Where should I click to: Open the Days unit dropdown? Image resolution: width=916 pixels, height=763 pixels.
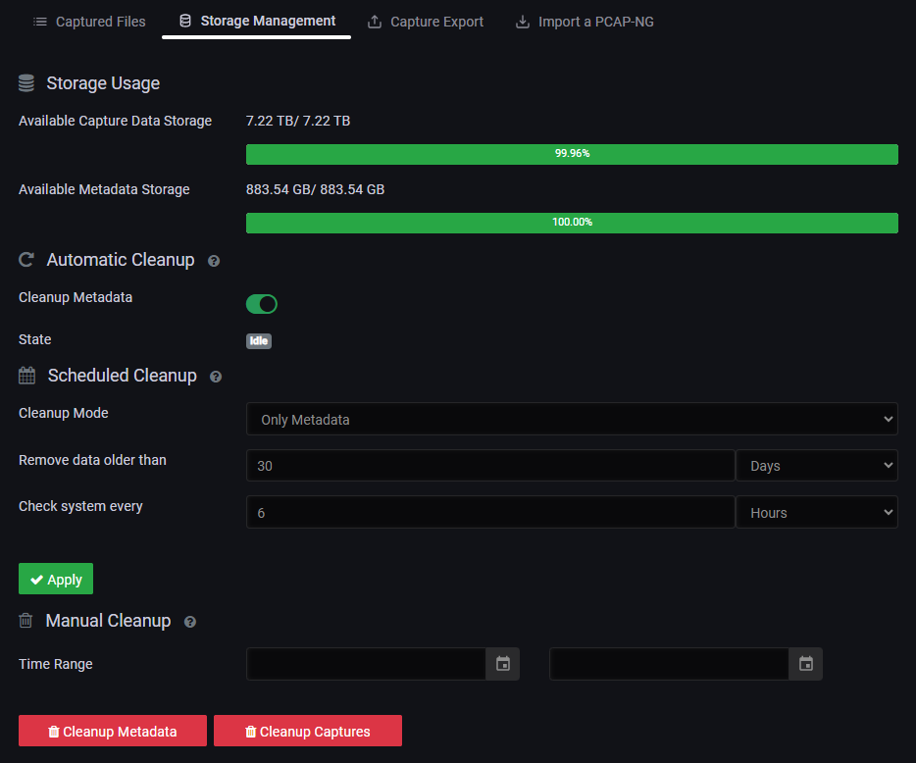tap(816, 466)
